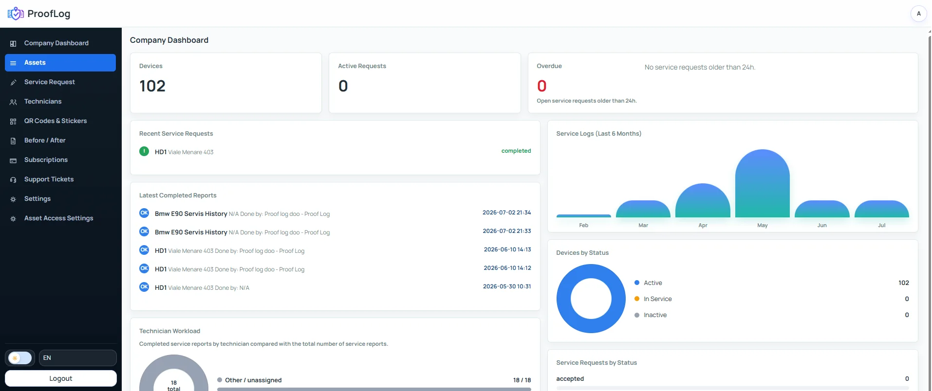Open HD1 report dated 2026-06-10 14:13
The height and width of the screenshot is (391, 932).
335,250
